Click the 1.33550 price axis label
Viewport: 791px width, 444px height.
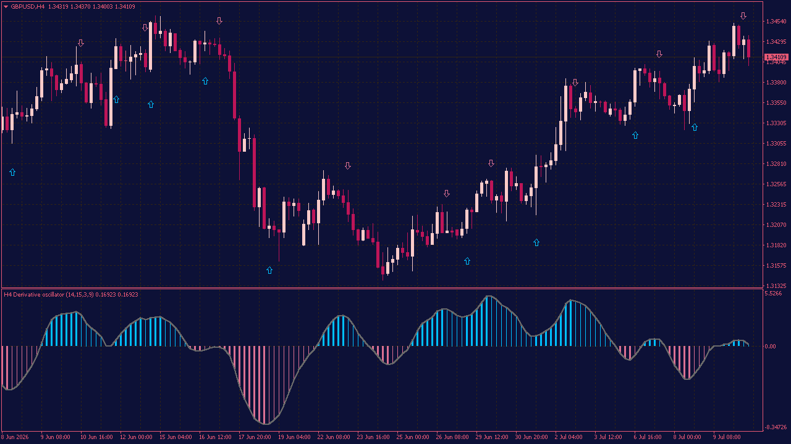[776, 103]
